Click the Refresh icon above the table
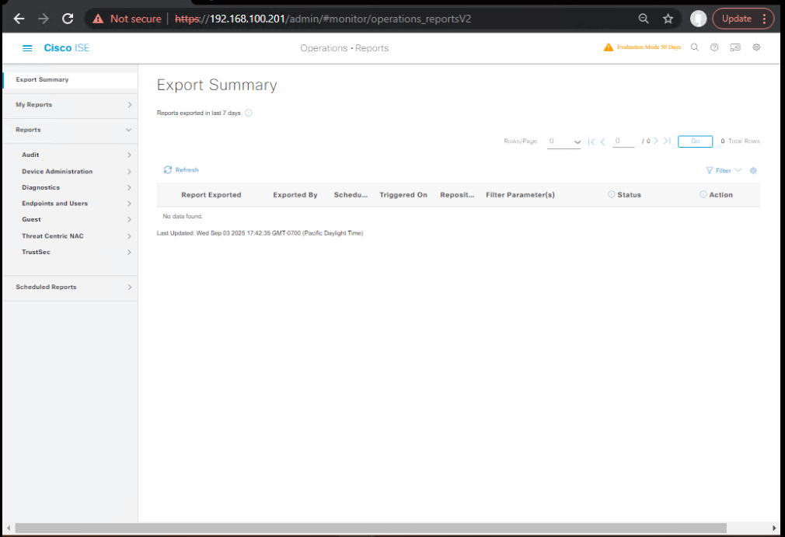The height and width of the screenshot is (537, 785). click(168, 170)
